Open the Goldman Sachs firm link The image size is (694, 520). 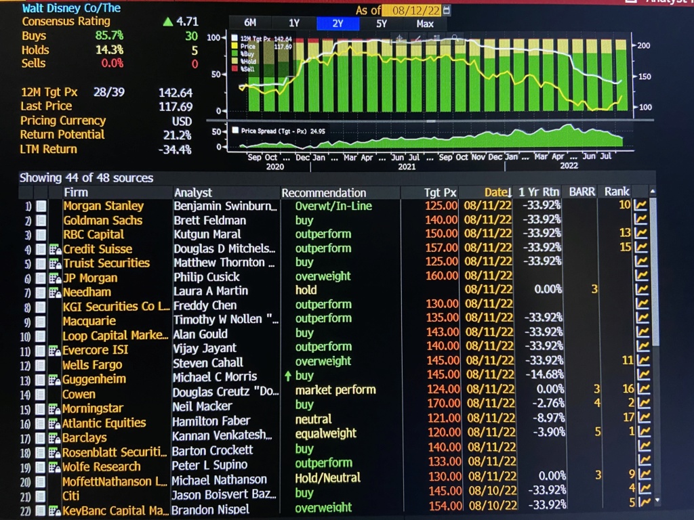[103, 220]
